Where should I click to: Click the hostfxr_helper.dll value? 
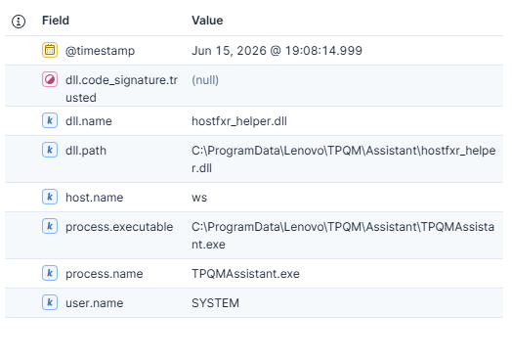239,121
